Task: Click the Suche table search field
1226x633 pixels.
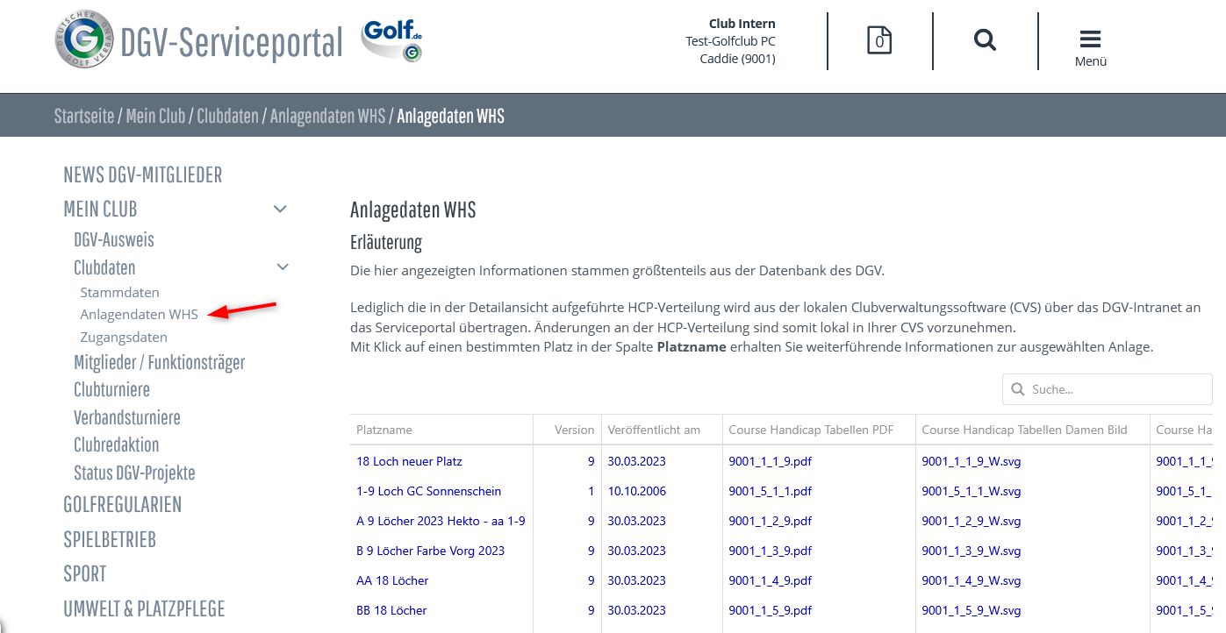Action: tap(1115, 389)
